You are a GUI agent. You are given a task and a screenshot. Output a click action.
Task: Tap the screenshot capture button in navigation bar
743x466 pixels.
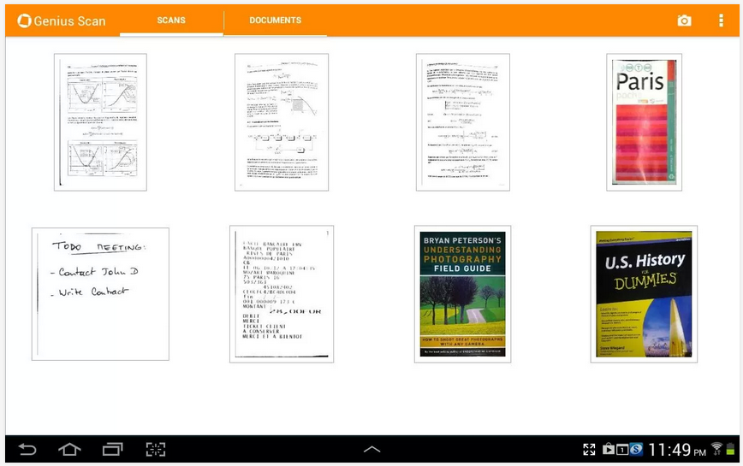pos(156,449)
